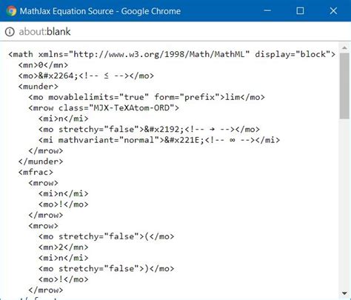351x300 pixels.
Task: Click the opening <munder> tag
Action: coord(39,87)
